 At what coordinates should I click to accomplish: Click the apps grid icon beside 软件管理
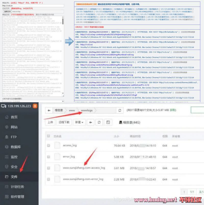click(7, 197)
